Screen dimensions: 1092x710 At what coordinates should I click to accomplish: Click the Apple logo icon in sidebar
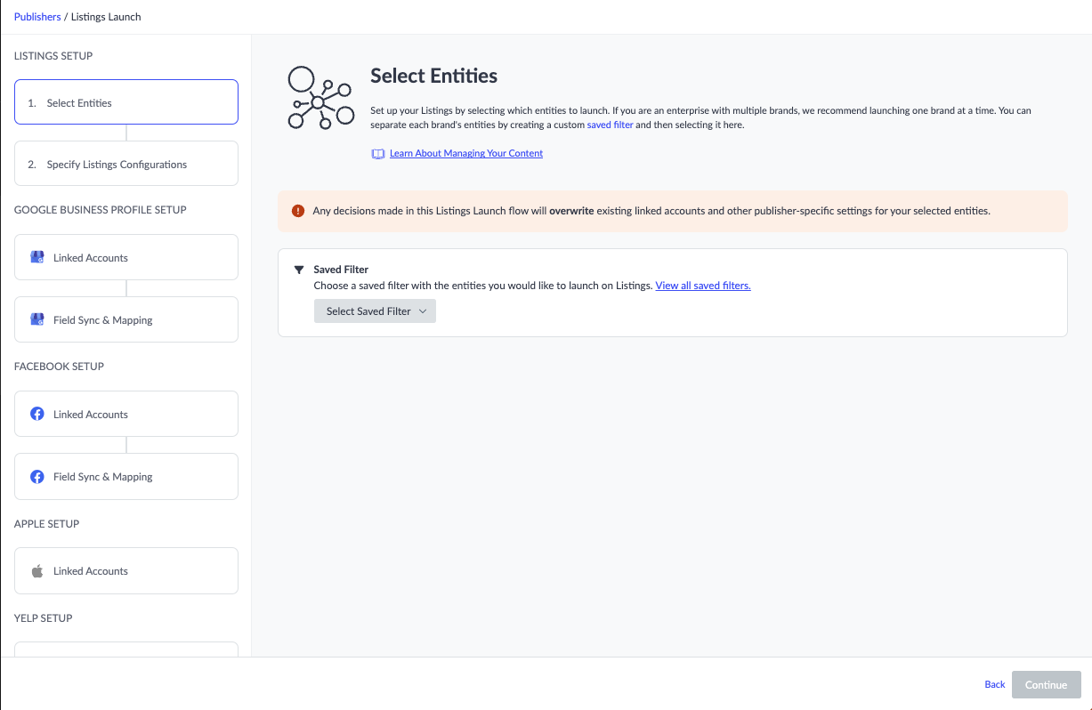click(37, 570)
